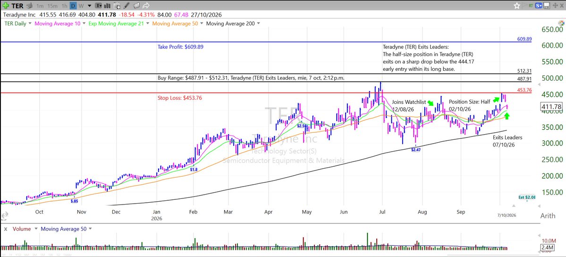Open the printer icon beside TER
The width and height of the screenshot is (566, 257).
29,6
